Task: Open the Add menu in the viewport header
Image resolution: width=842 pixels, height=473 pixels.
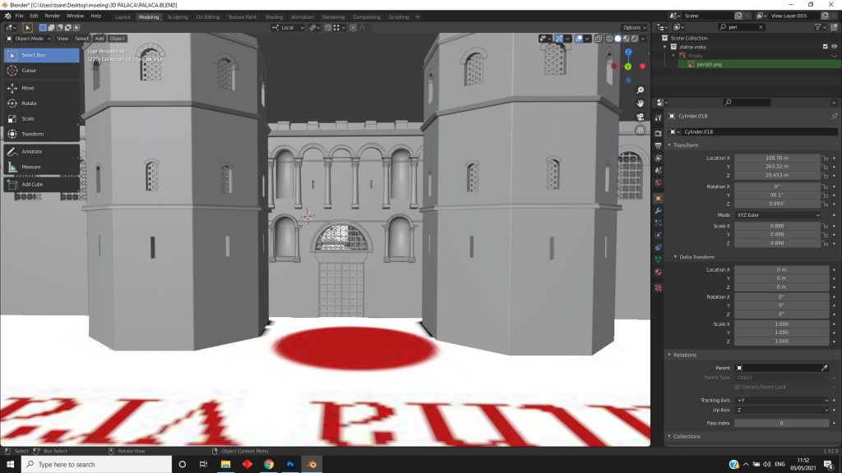Action: click(99, 39)
